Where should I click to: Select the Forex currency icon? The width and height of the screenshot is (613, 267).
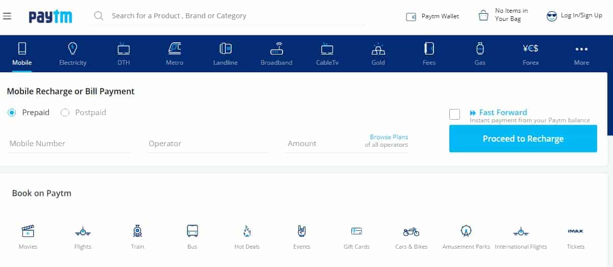[x=531, y=48]
